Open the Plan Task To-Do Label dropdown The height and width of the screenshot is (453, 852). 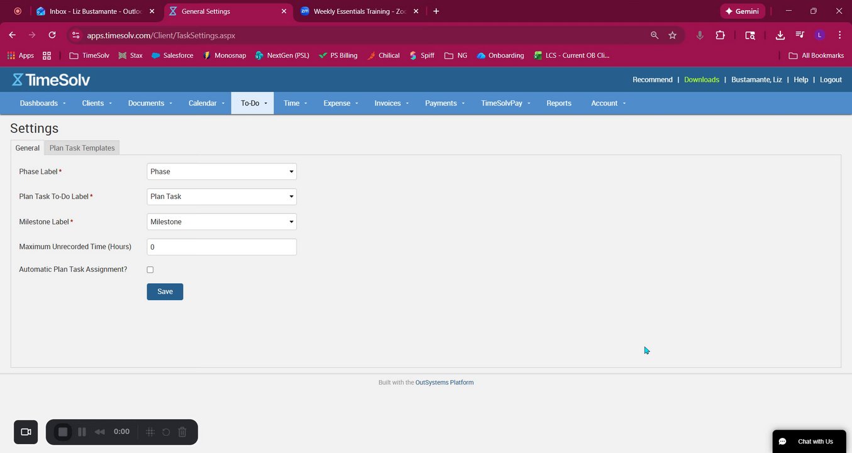tap(221, 196)
